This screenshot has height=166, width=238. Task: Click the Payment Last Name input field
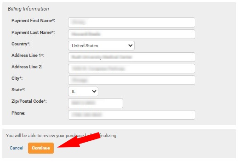pyautogui.click(x=131, y=34)
